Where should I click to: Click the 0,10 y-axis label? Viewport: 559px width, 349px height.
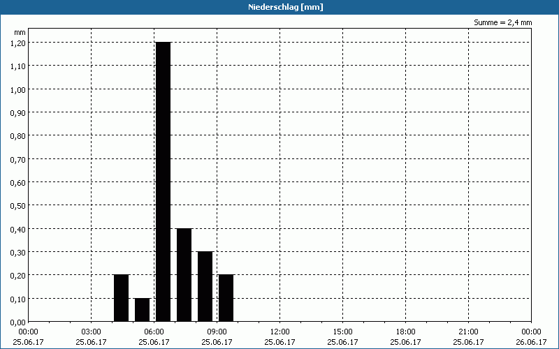pyautogui.click(x=18, y=299)
